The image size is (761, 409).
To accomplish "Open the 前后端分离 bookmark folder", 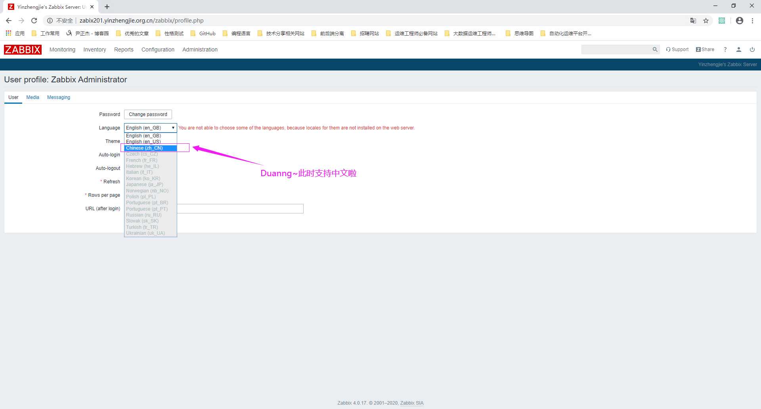I will [328, 33].
